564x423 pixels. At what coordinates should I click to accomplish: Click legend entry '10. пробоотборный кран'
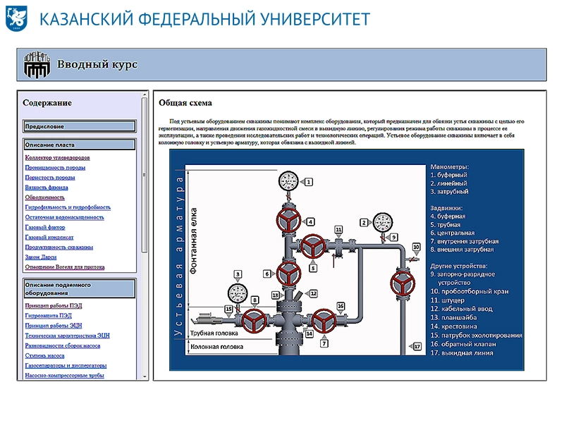(470, 291)
